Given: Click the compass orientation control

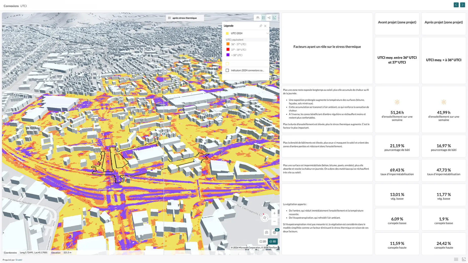Looking at the screenshot, I should click(x=265, y=218).
